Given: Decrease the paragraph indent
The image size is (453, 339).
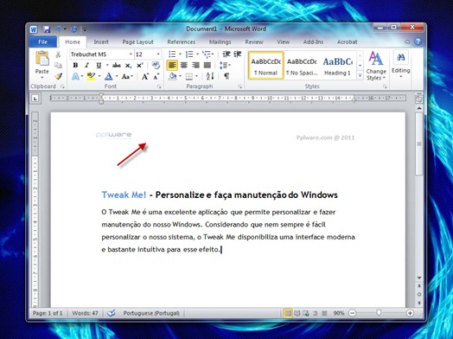Looking at the screenshot, I should click(x=226, y=54).
